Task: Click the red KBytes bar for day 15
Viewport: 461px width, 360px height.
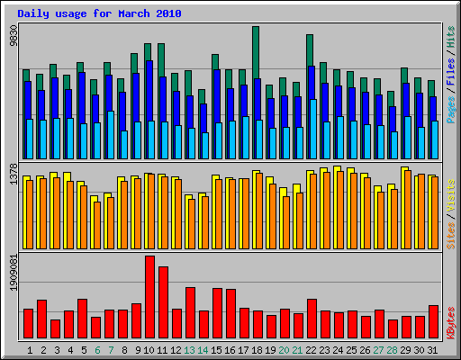Action: 217,313
